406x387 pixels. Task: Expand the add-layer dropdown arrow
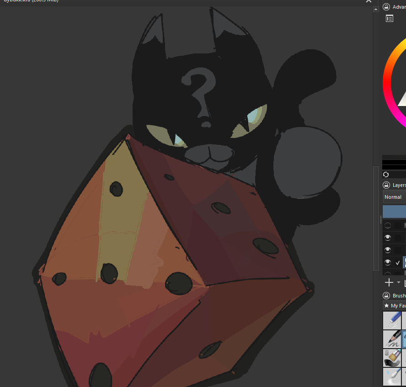(x=399, y=282)
